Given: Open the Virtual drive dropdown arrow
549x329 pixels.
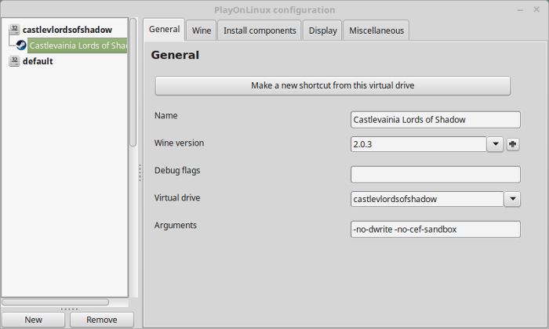Looking at the screenshot, I should click(512, 199).
